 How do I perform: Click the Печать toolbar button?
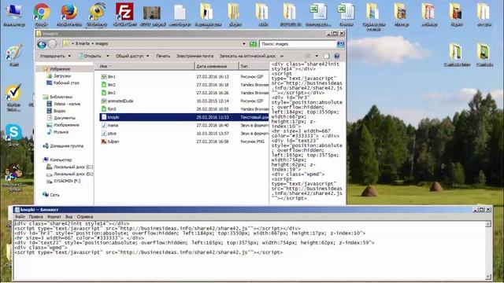click(163, 56)
